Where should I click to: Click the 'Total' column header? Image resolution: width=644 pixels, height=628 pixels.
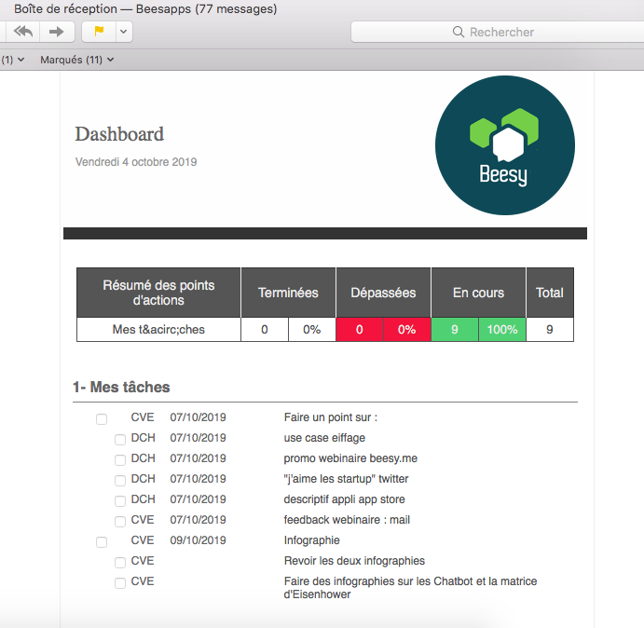click(550, 293)
